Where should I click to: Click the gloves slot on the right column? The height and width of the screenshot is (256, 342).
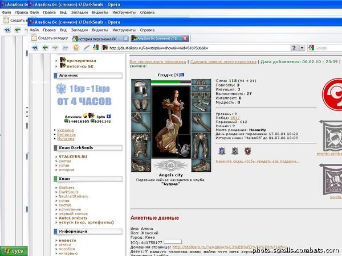click(201, 106)
